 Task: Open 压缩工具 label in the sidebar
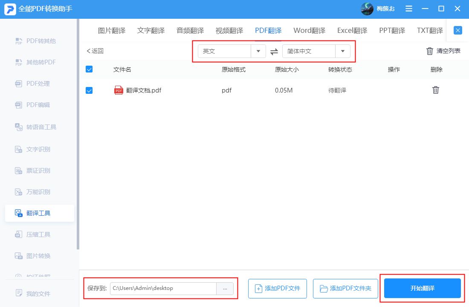coord(38,234)
